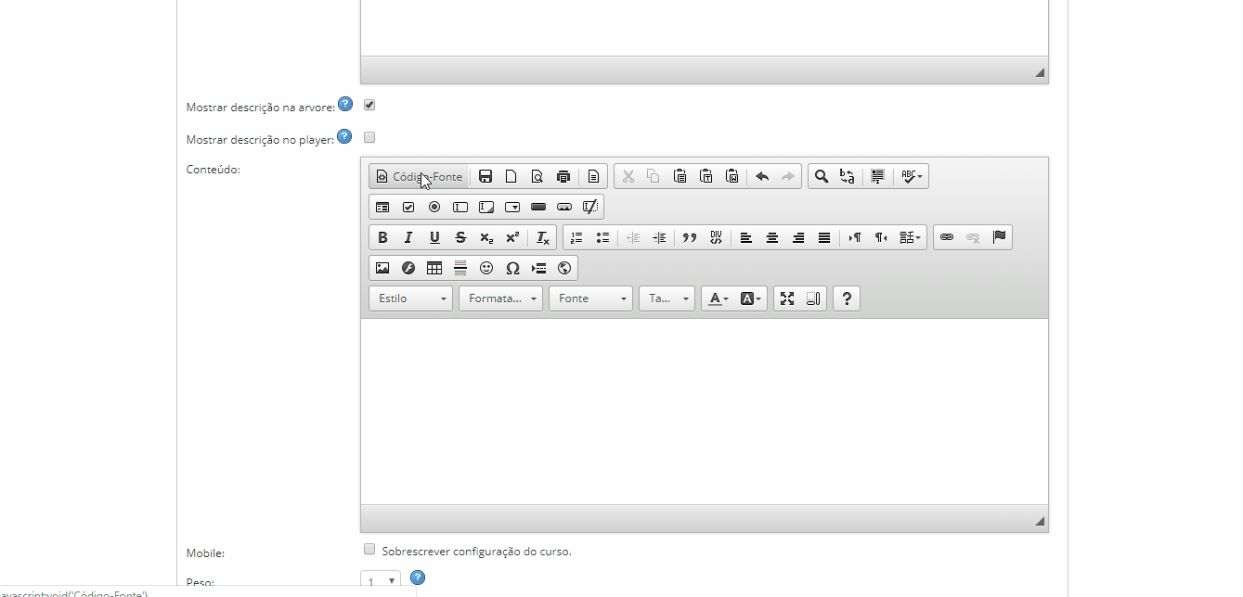The height and width of the screenshot is (597, 1243).
Task: Insert a textarea form element
Action: tap(486, 207)
